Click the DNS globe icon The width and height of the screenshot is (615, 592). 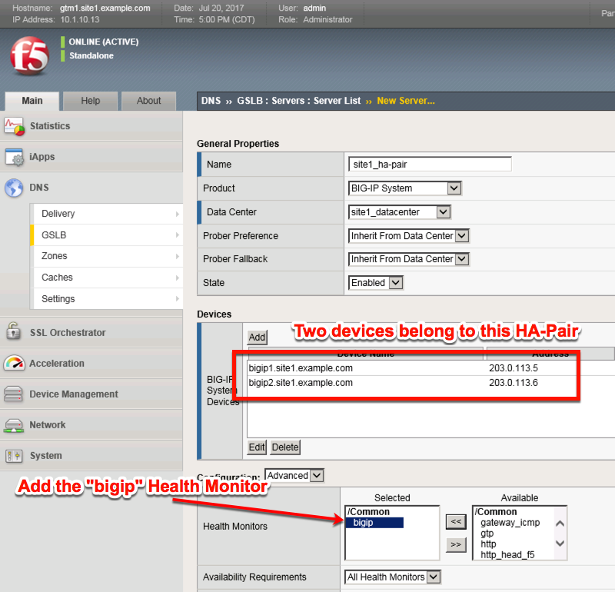point(14,188)
